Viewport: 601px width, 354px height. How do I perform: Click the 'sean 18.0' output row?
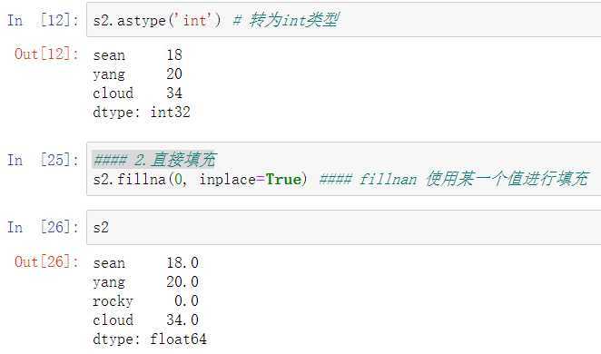point(145,263)
